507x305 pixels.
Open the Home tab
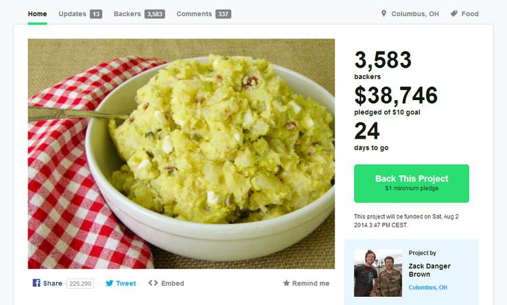(37, 14)
